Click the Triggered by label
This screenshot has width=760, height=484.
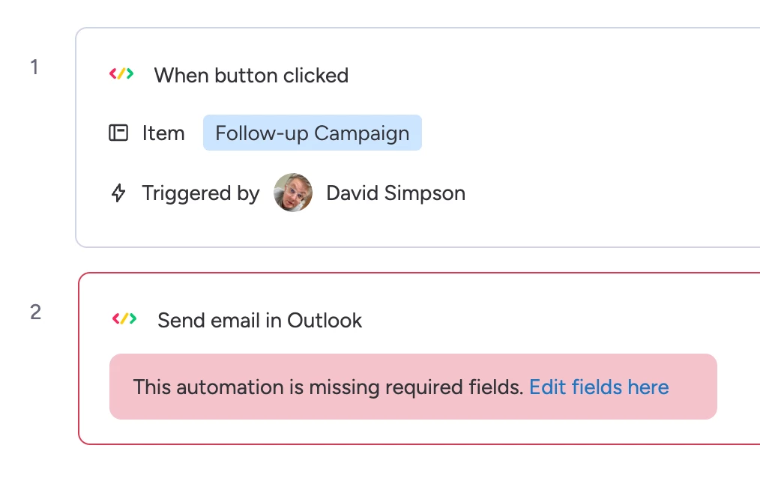(x=201, y=193)
